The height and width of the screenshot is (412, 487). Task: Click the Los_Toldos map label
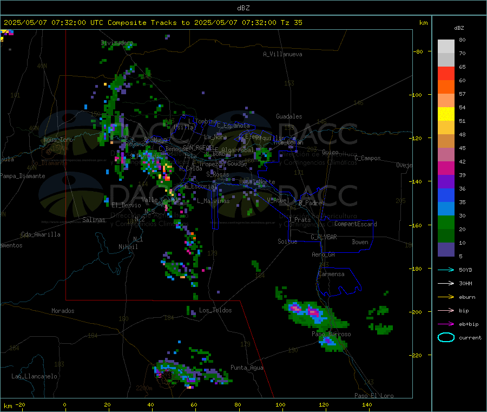215,310
